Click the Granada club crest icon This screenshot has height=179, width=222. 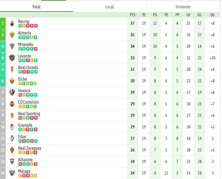click(x=12, y=127)
